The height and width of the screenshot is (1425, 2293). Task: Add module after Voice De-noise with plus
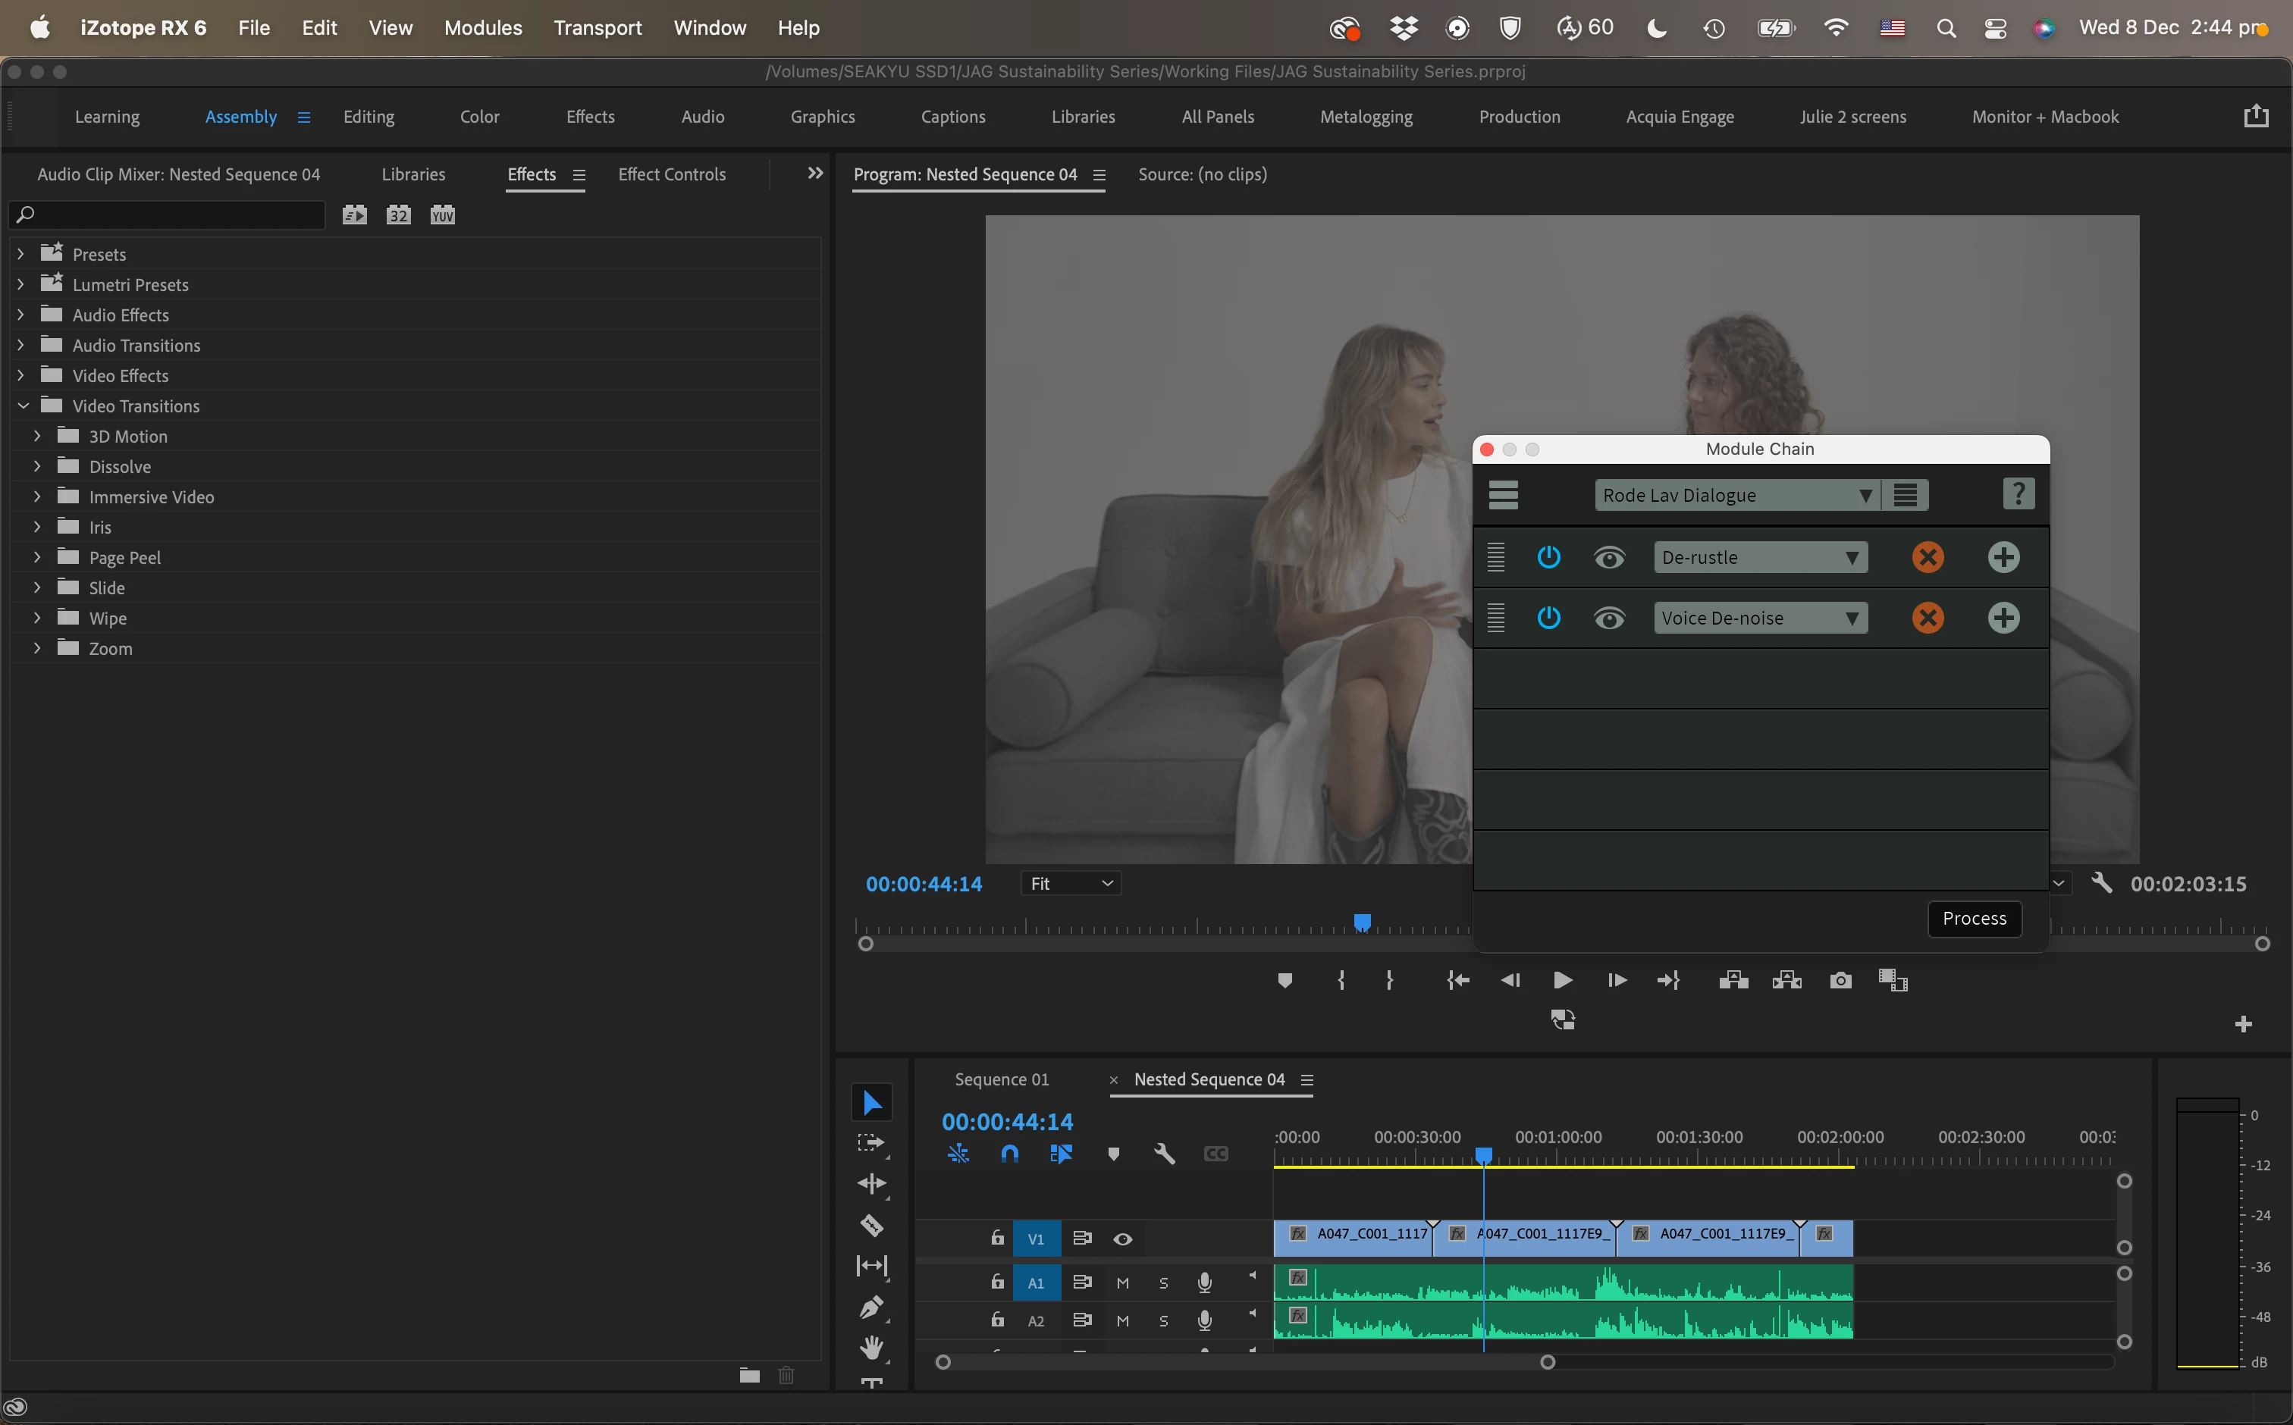(2003, 619)
